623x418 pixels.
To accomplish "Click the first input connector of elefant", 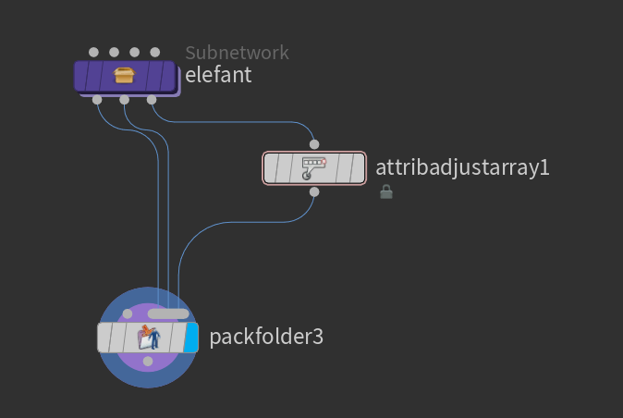I will pos(93,52).
